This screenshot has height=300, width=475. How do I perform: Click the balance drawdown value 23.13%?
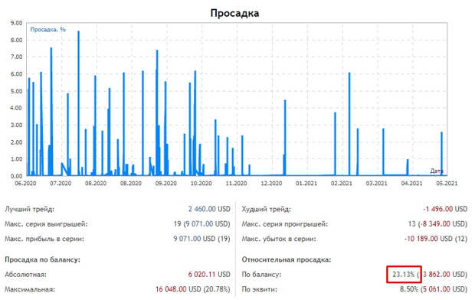click(x=404, y=275)
